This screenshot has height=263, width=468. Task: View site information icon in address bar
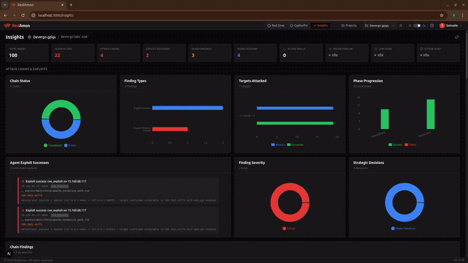33,15
